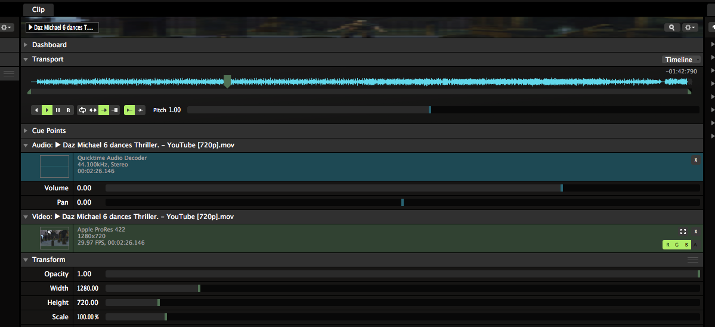
Task: Click the search magnifier icon
Action: pyautogui.click(x=672, y=27)
